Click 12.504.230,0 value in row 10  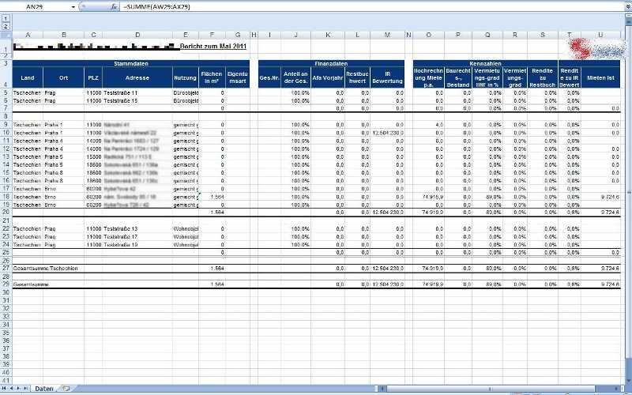(x=388, y=133)
